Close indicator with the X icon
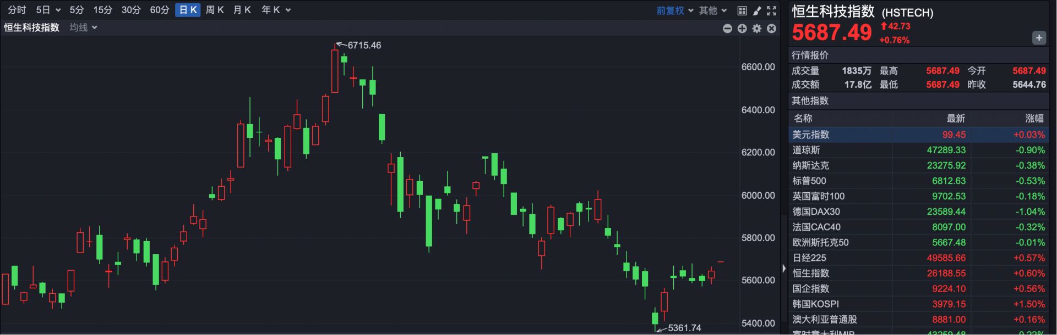Image resolution: width=1057 pixels, height=335 pixels. click(772, 29)
